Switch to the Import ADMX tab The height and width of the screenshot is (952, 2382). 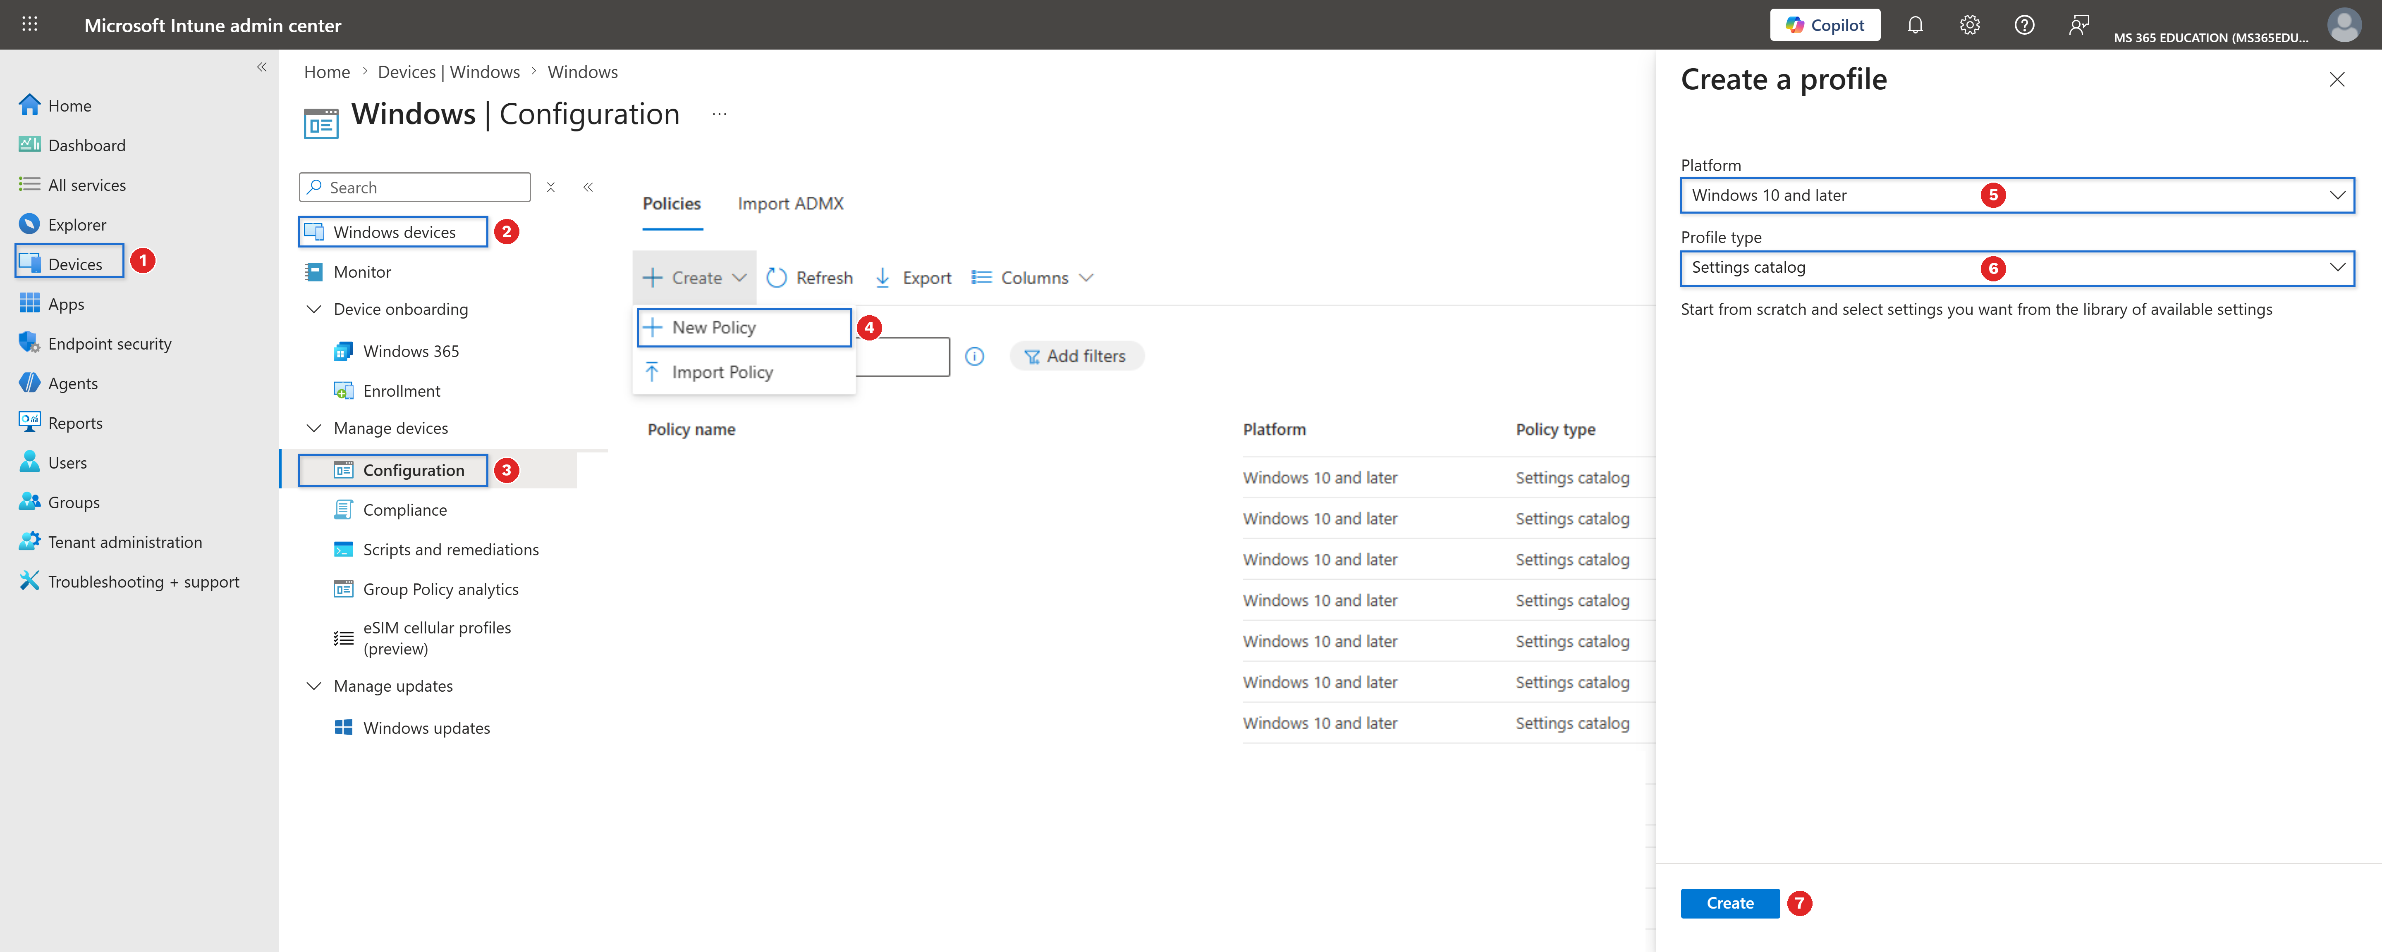pos(791,203)
